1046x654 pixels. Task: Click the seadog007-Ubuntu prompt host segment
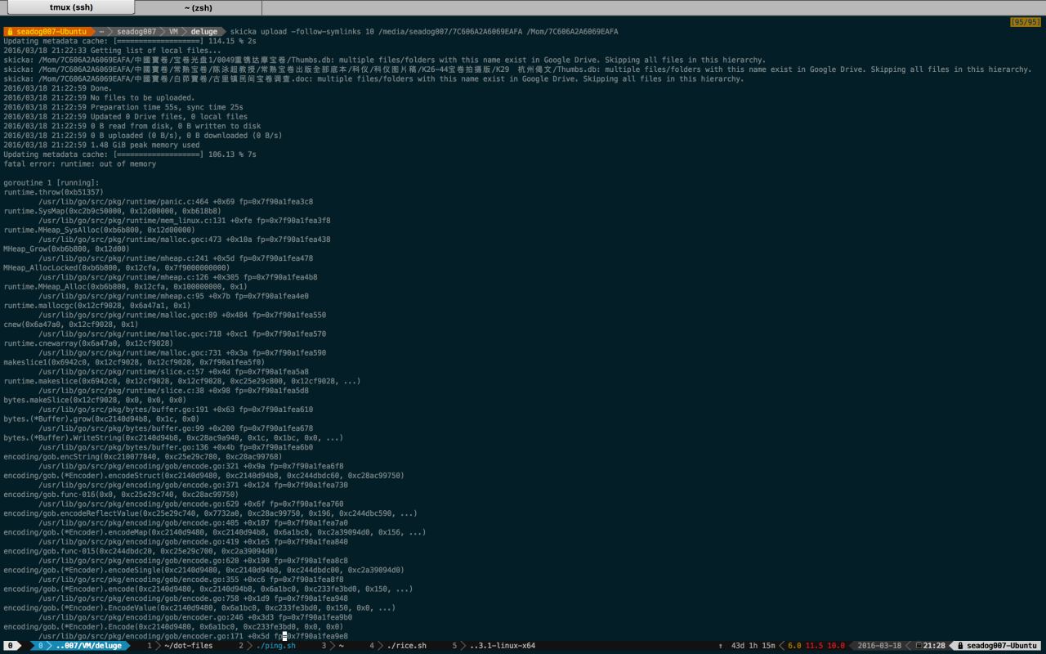pyautogui.click(x=51, y=32)
